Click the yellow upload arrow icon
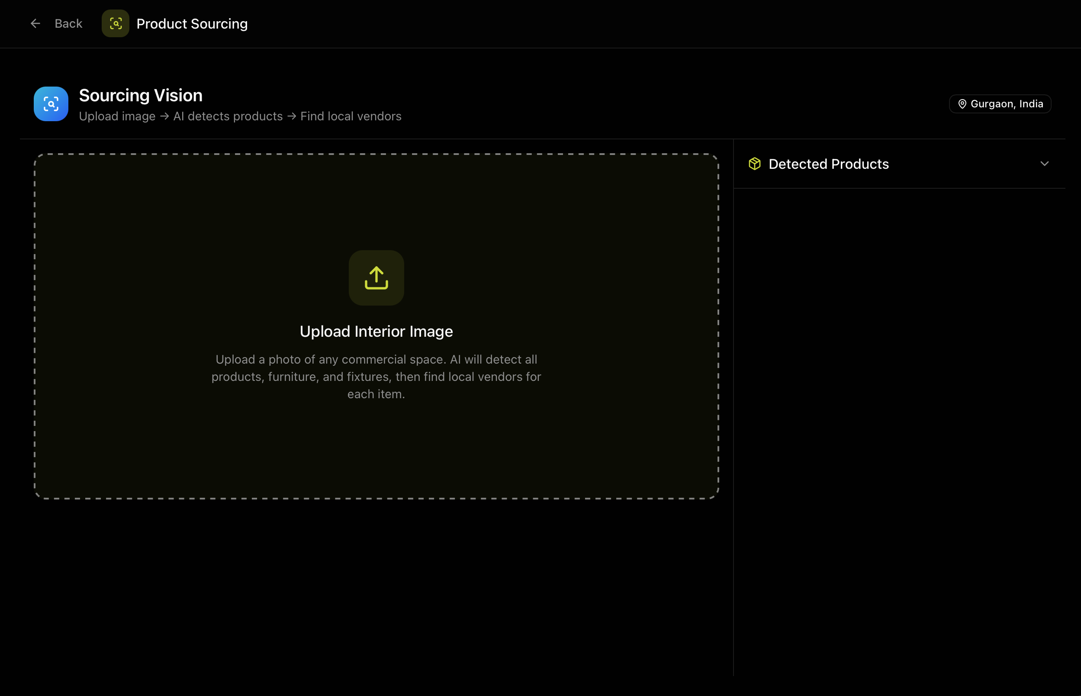 pyautogui.click(x=376, y=278)
